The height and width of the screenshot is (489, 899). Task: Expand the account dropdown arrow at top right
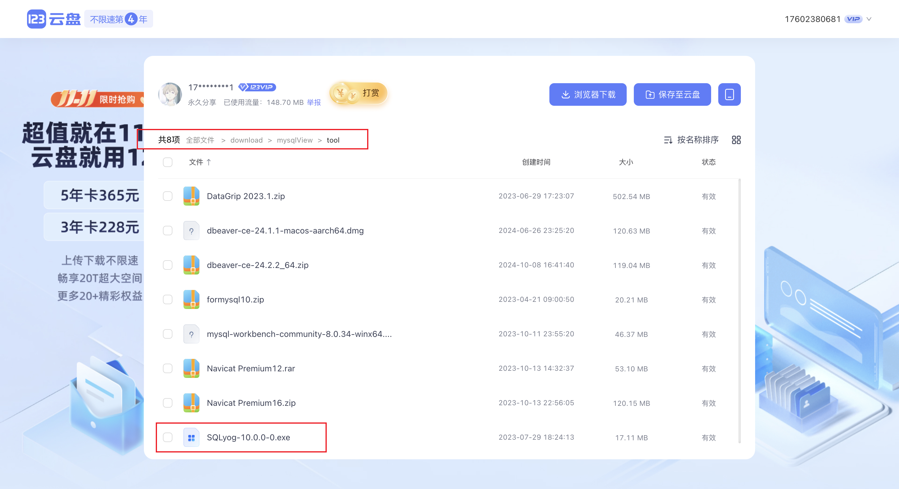(x=869, y=19)
